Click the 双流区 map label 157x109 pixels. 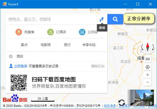pos(126,62)
